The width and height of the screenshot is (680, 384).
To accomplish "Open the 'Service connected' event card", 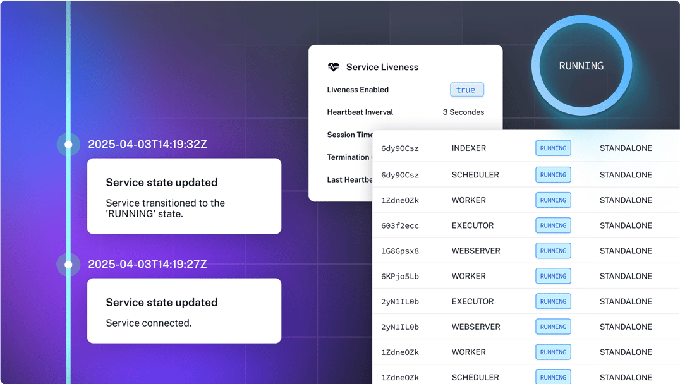I will 184,311.
